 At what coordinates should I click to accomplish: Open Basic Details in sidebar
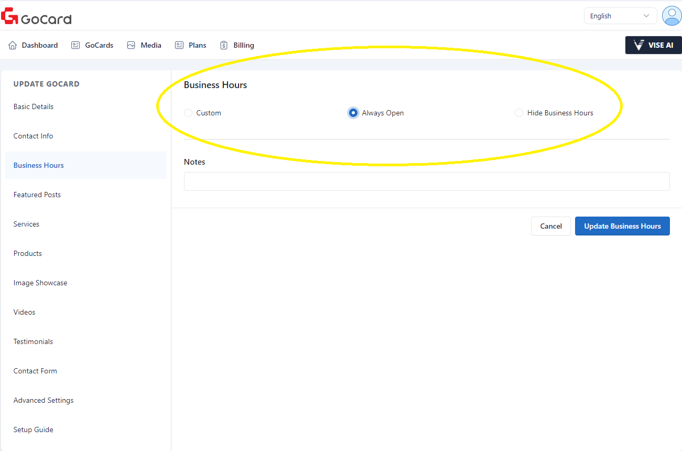pos(34,106)
